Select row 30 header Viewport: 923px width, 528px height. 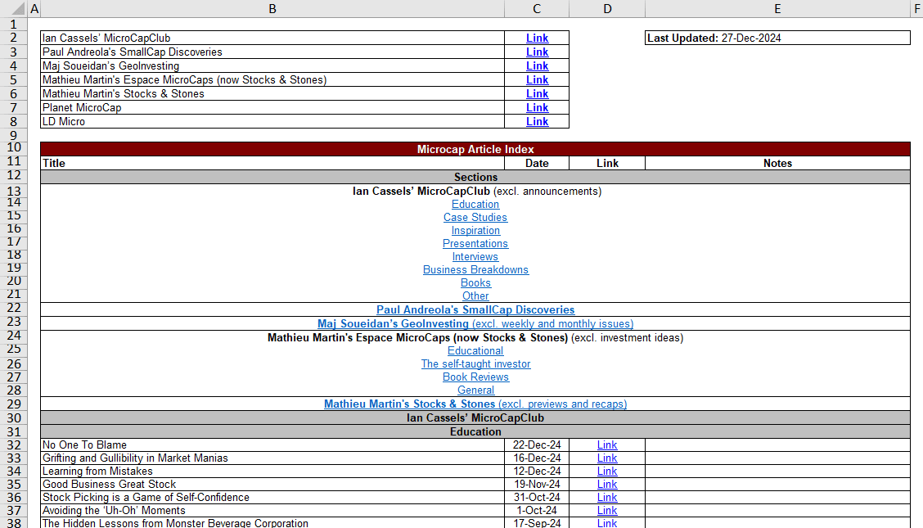[x=14, y=418]
